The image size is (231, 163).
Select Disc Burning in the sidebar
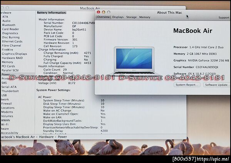click(x=11, y=37)
